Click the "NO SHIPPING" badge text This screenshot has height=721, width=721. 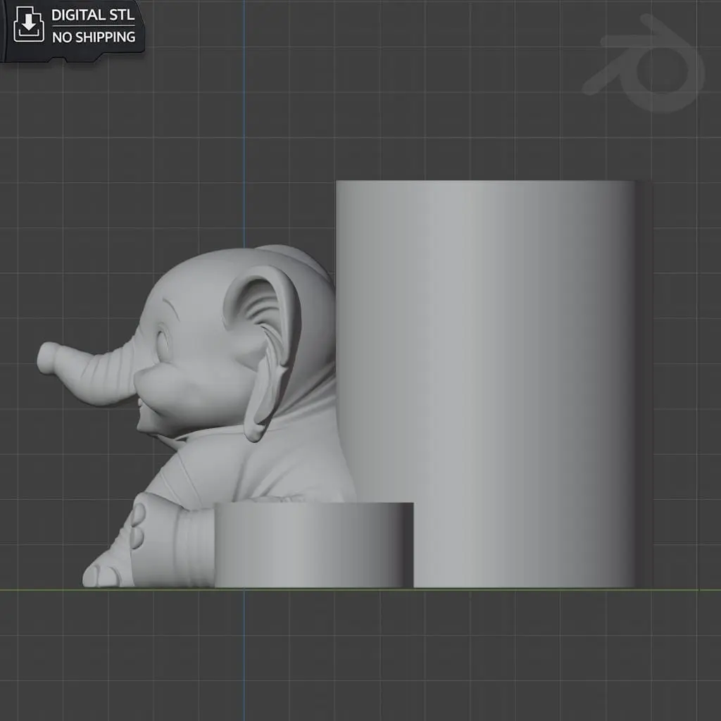[x=94, y=37]
